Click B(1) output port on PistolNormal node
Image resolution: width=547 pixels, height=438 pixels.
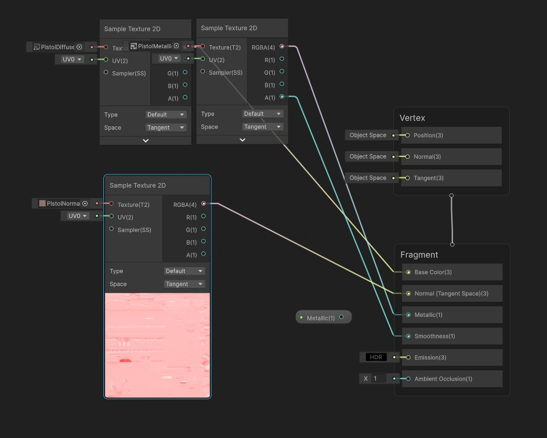tap(204, 241)
